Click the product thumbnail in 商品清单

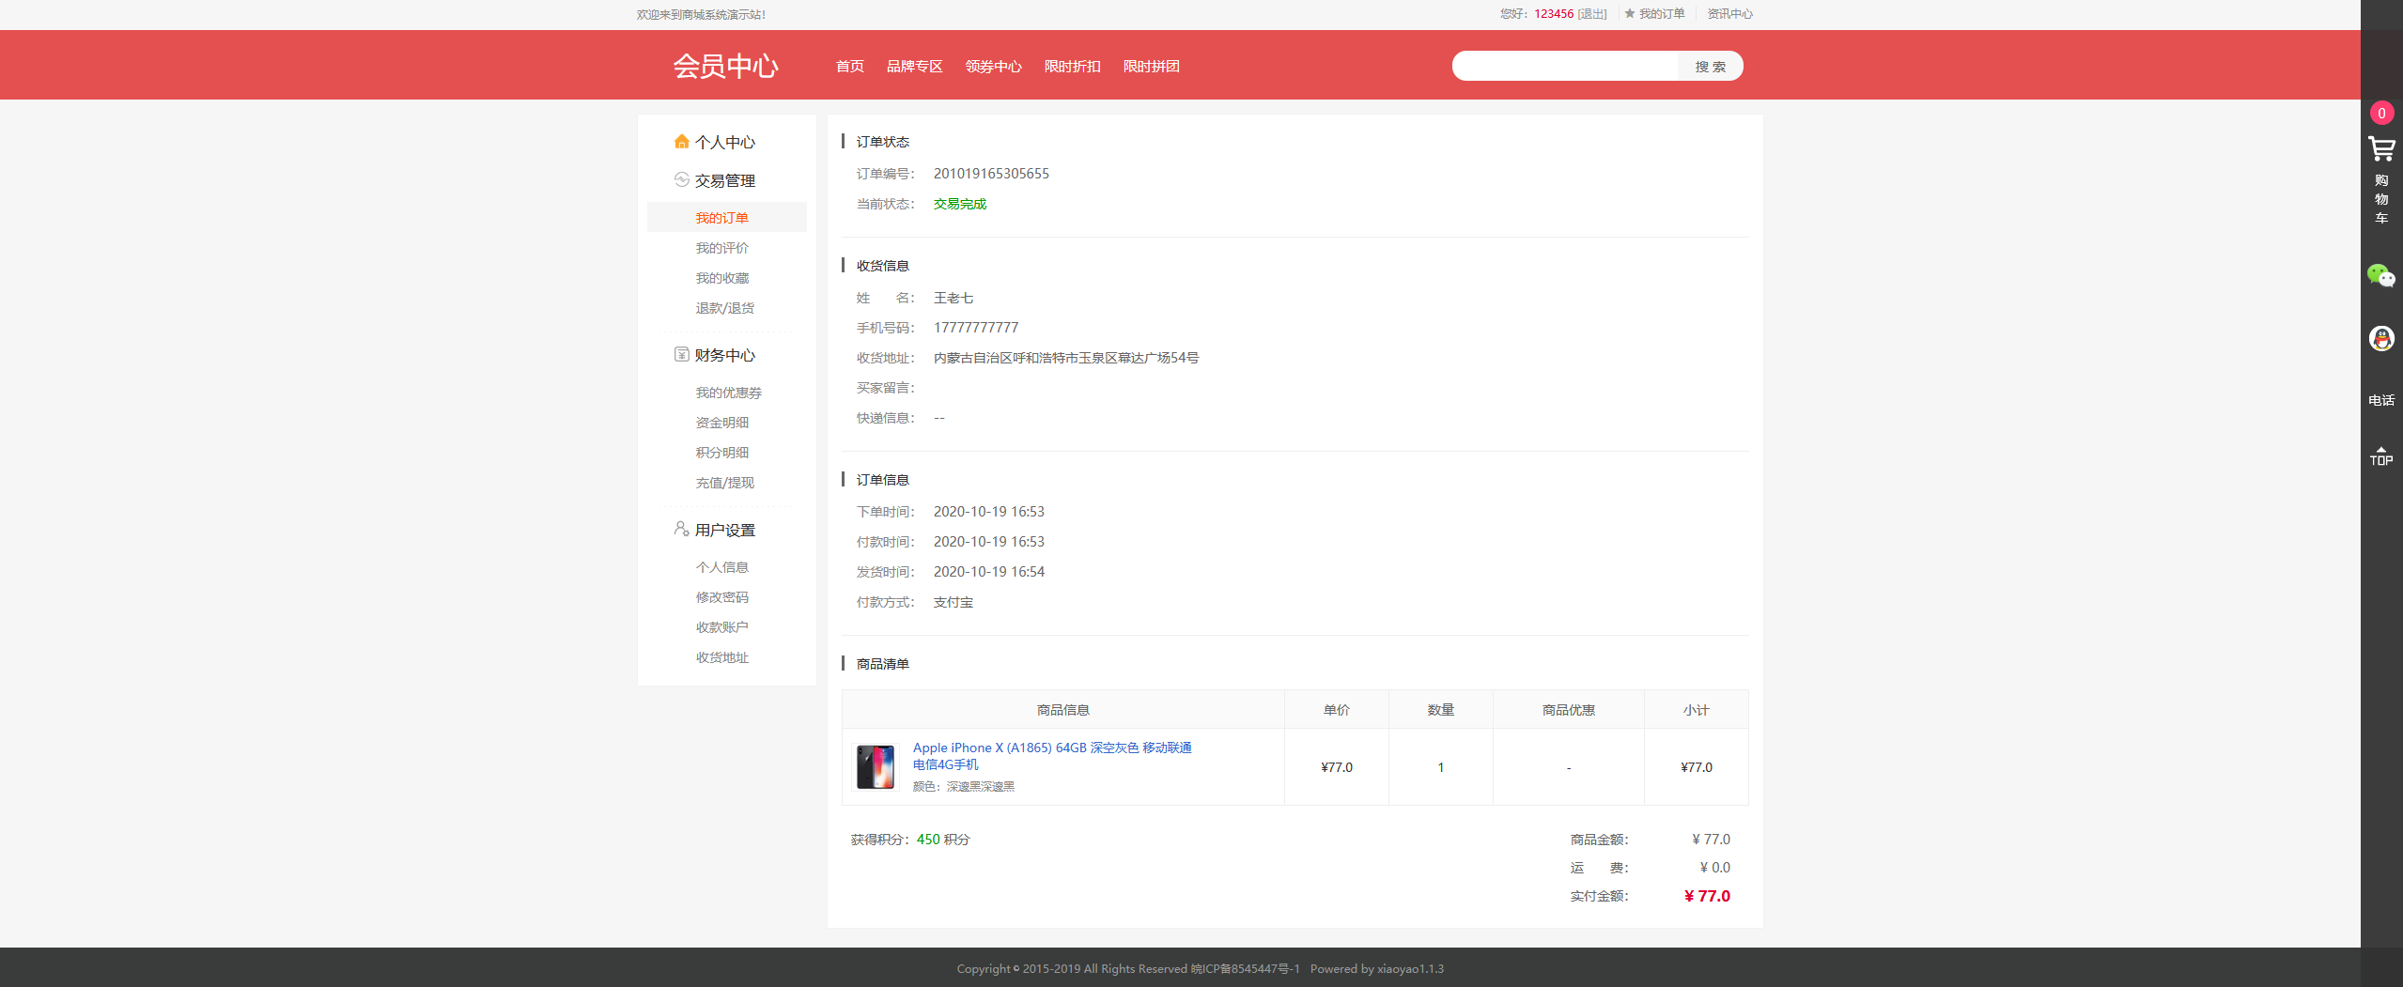click(875, 766)
